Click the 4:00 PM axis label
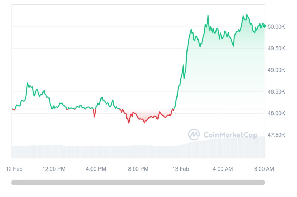This screenshot has width=297, height=197. point(96,169)
